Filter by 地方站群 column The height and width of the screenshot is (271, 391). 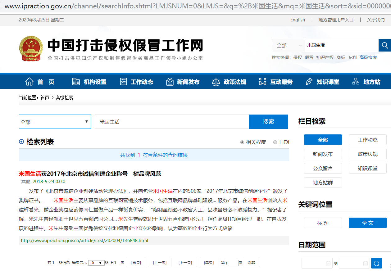tap(323, 183)
